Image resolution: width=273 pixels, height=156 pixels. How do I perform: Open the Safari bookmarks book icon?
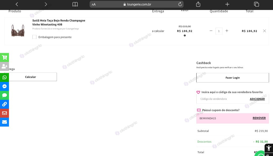[75, 4]
